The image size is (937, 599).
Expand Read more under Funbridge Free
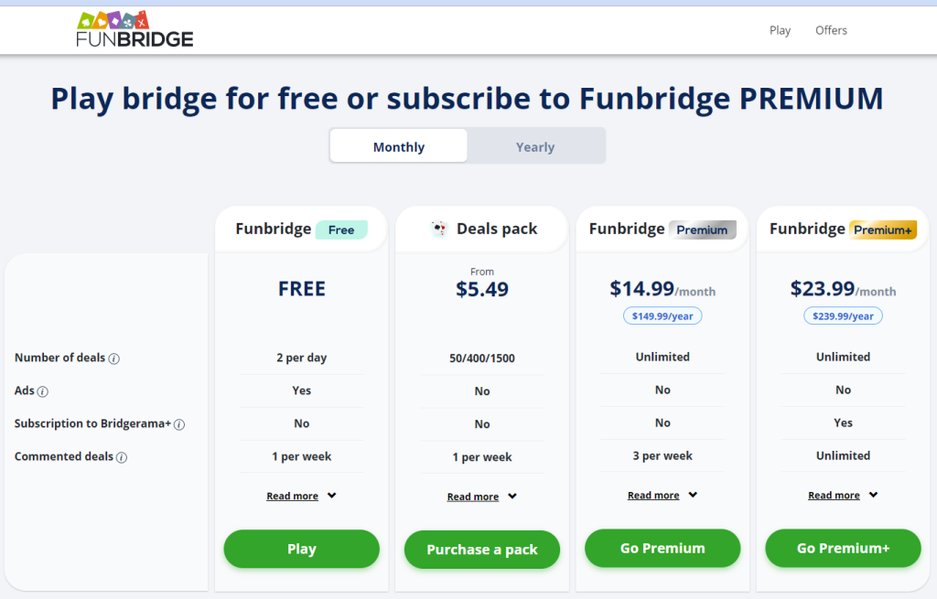coord(301,496)
